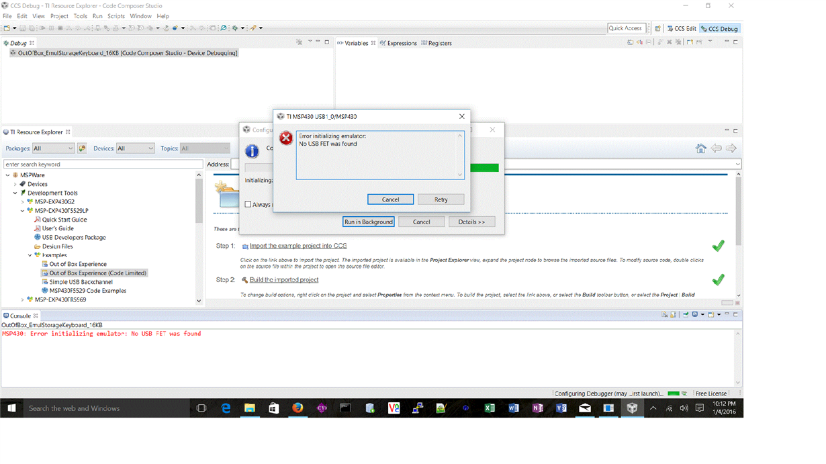Viewport: 826px width, 464px height.
Task: Open the Project menu
Action: coord(59,16)
